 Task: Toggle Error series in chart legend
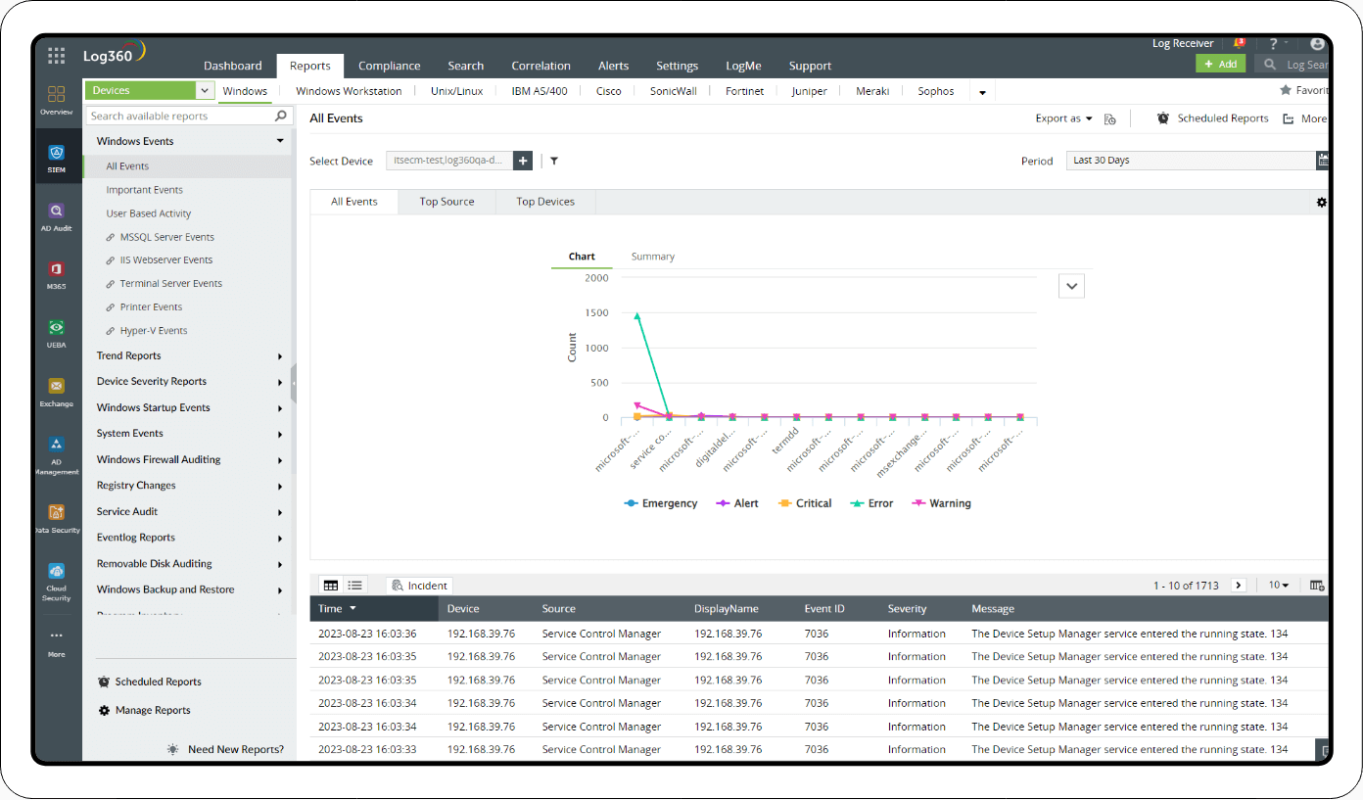871,503
